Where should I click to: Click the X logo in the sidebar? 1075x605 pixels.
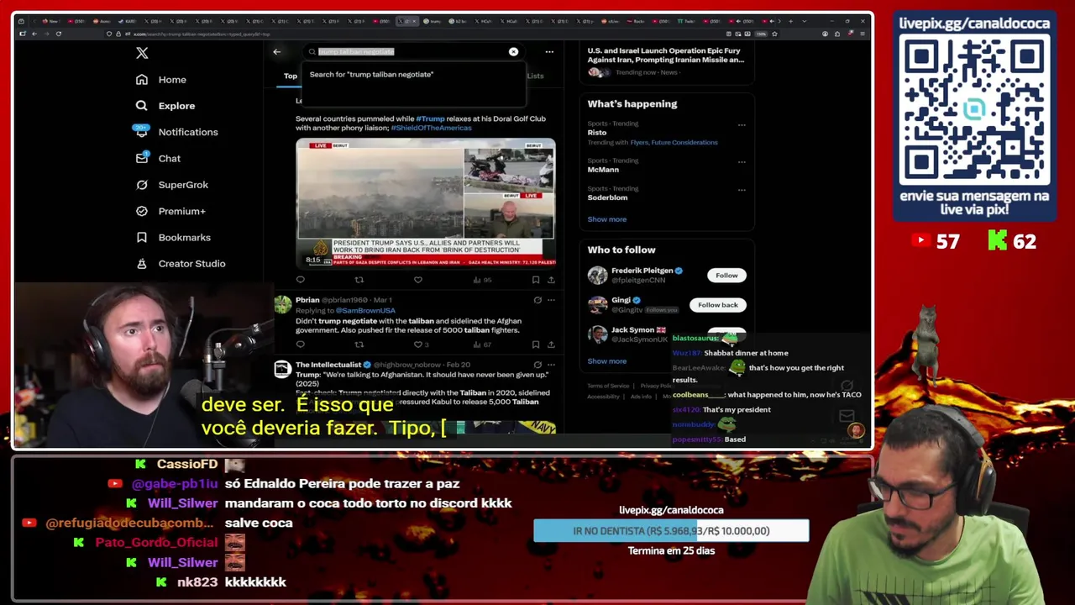[142, 53]
